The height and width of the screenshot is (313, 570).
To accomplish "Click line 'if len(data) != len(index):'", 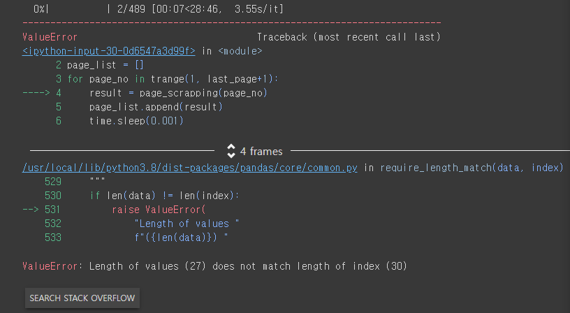I will click(x=165, y=196).
